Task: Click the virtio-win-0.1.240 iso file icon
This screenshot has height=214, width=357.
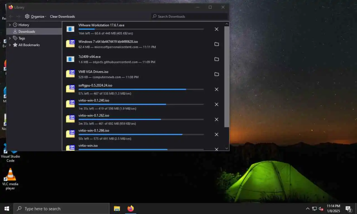Action: [70, 104]
